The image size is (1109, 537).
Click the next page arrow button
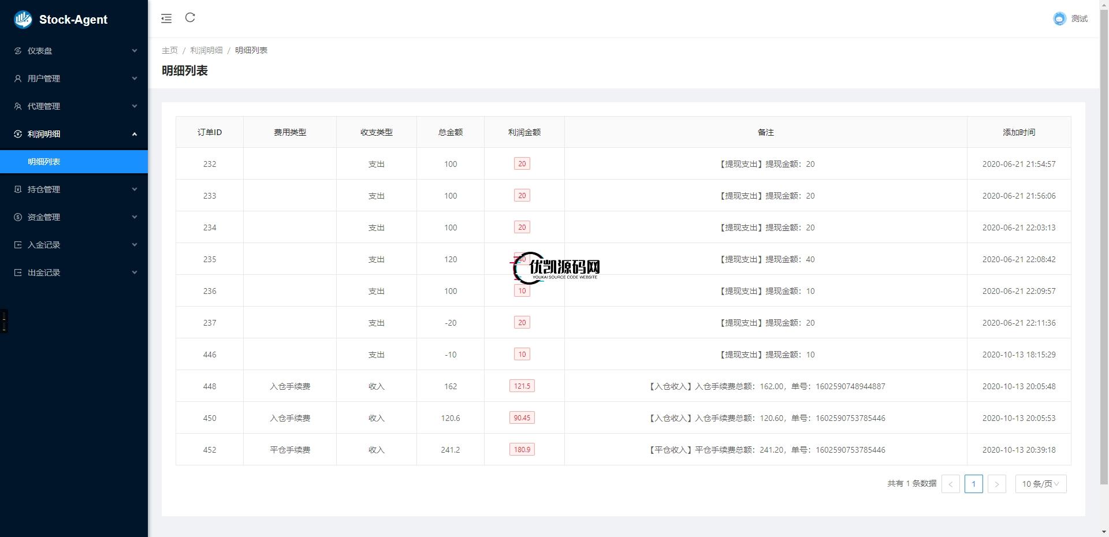point(996,484)
